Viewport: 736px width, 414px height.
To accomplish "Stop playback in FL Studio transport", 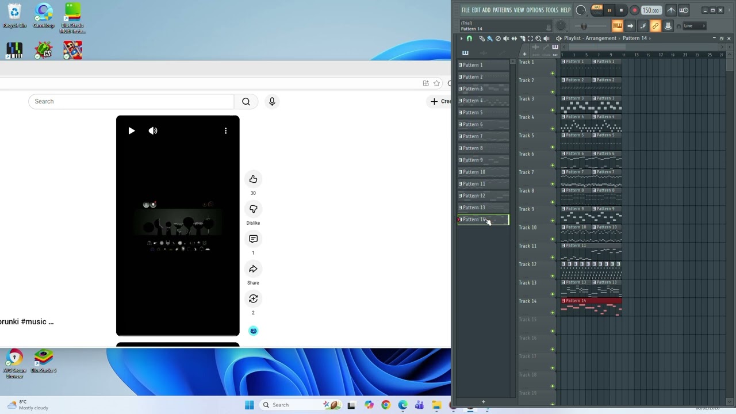I will (621, 10).
